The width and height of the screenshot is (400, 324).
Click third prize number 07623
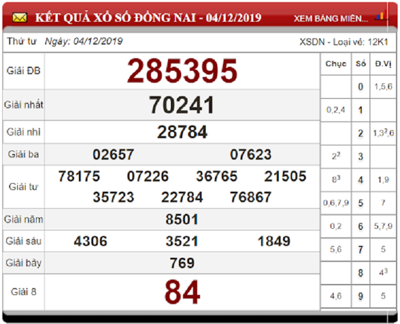point(251,155)
